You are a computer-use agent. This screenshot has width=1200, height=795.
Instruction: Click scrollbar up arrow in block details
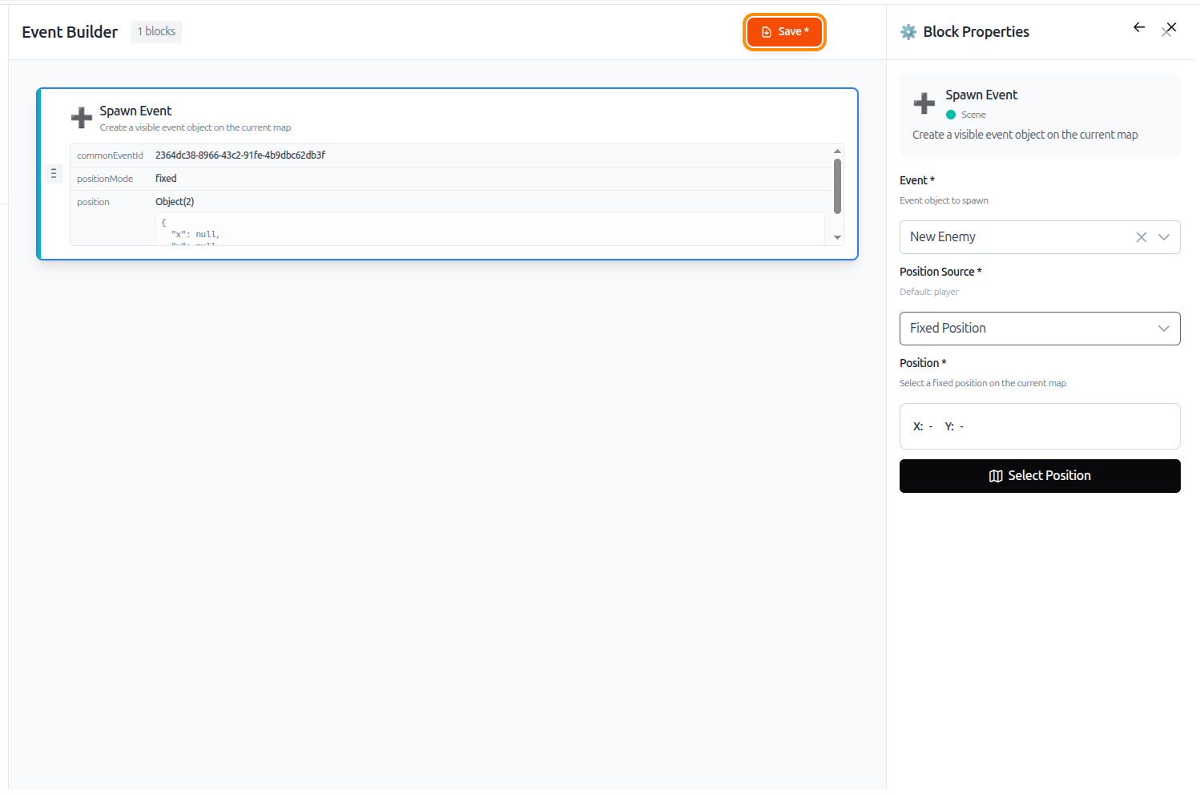coord(838,151)
